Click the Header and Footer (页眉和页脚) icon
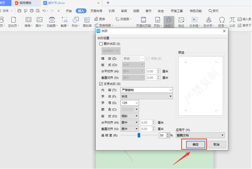The image size is (252, 169). pos(144,20)
